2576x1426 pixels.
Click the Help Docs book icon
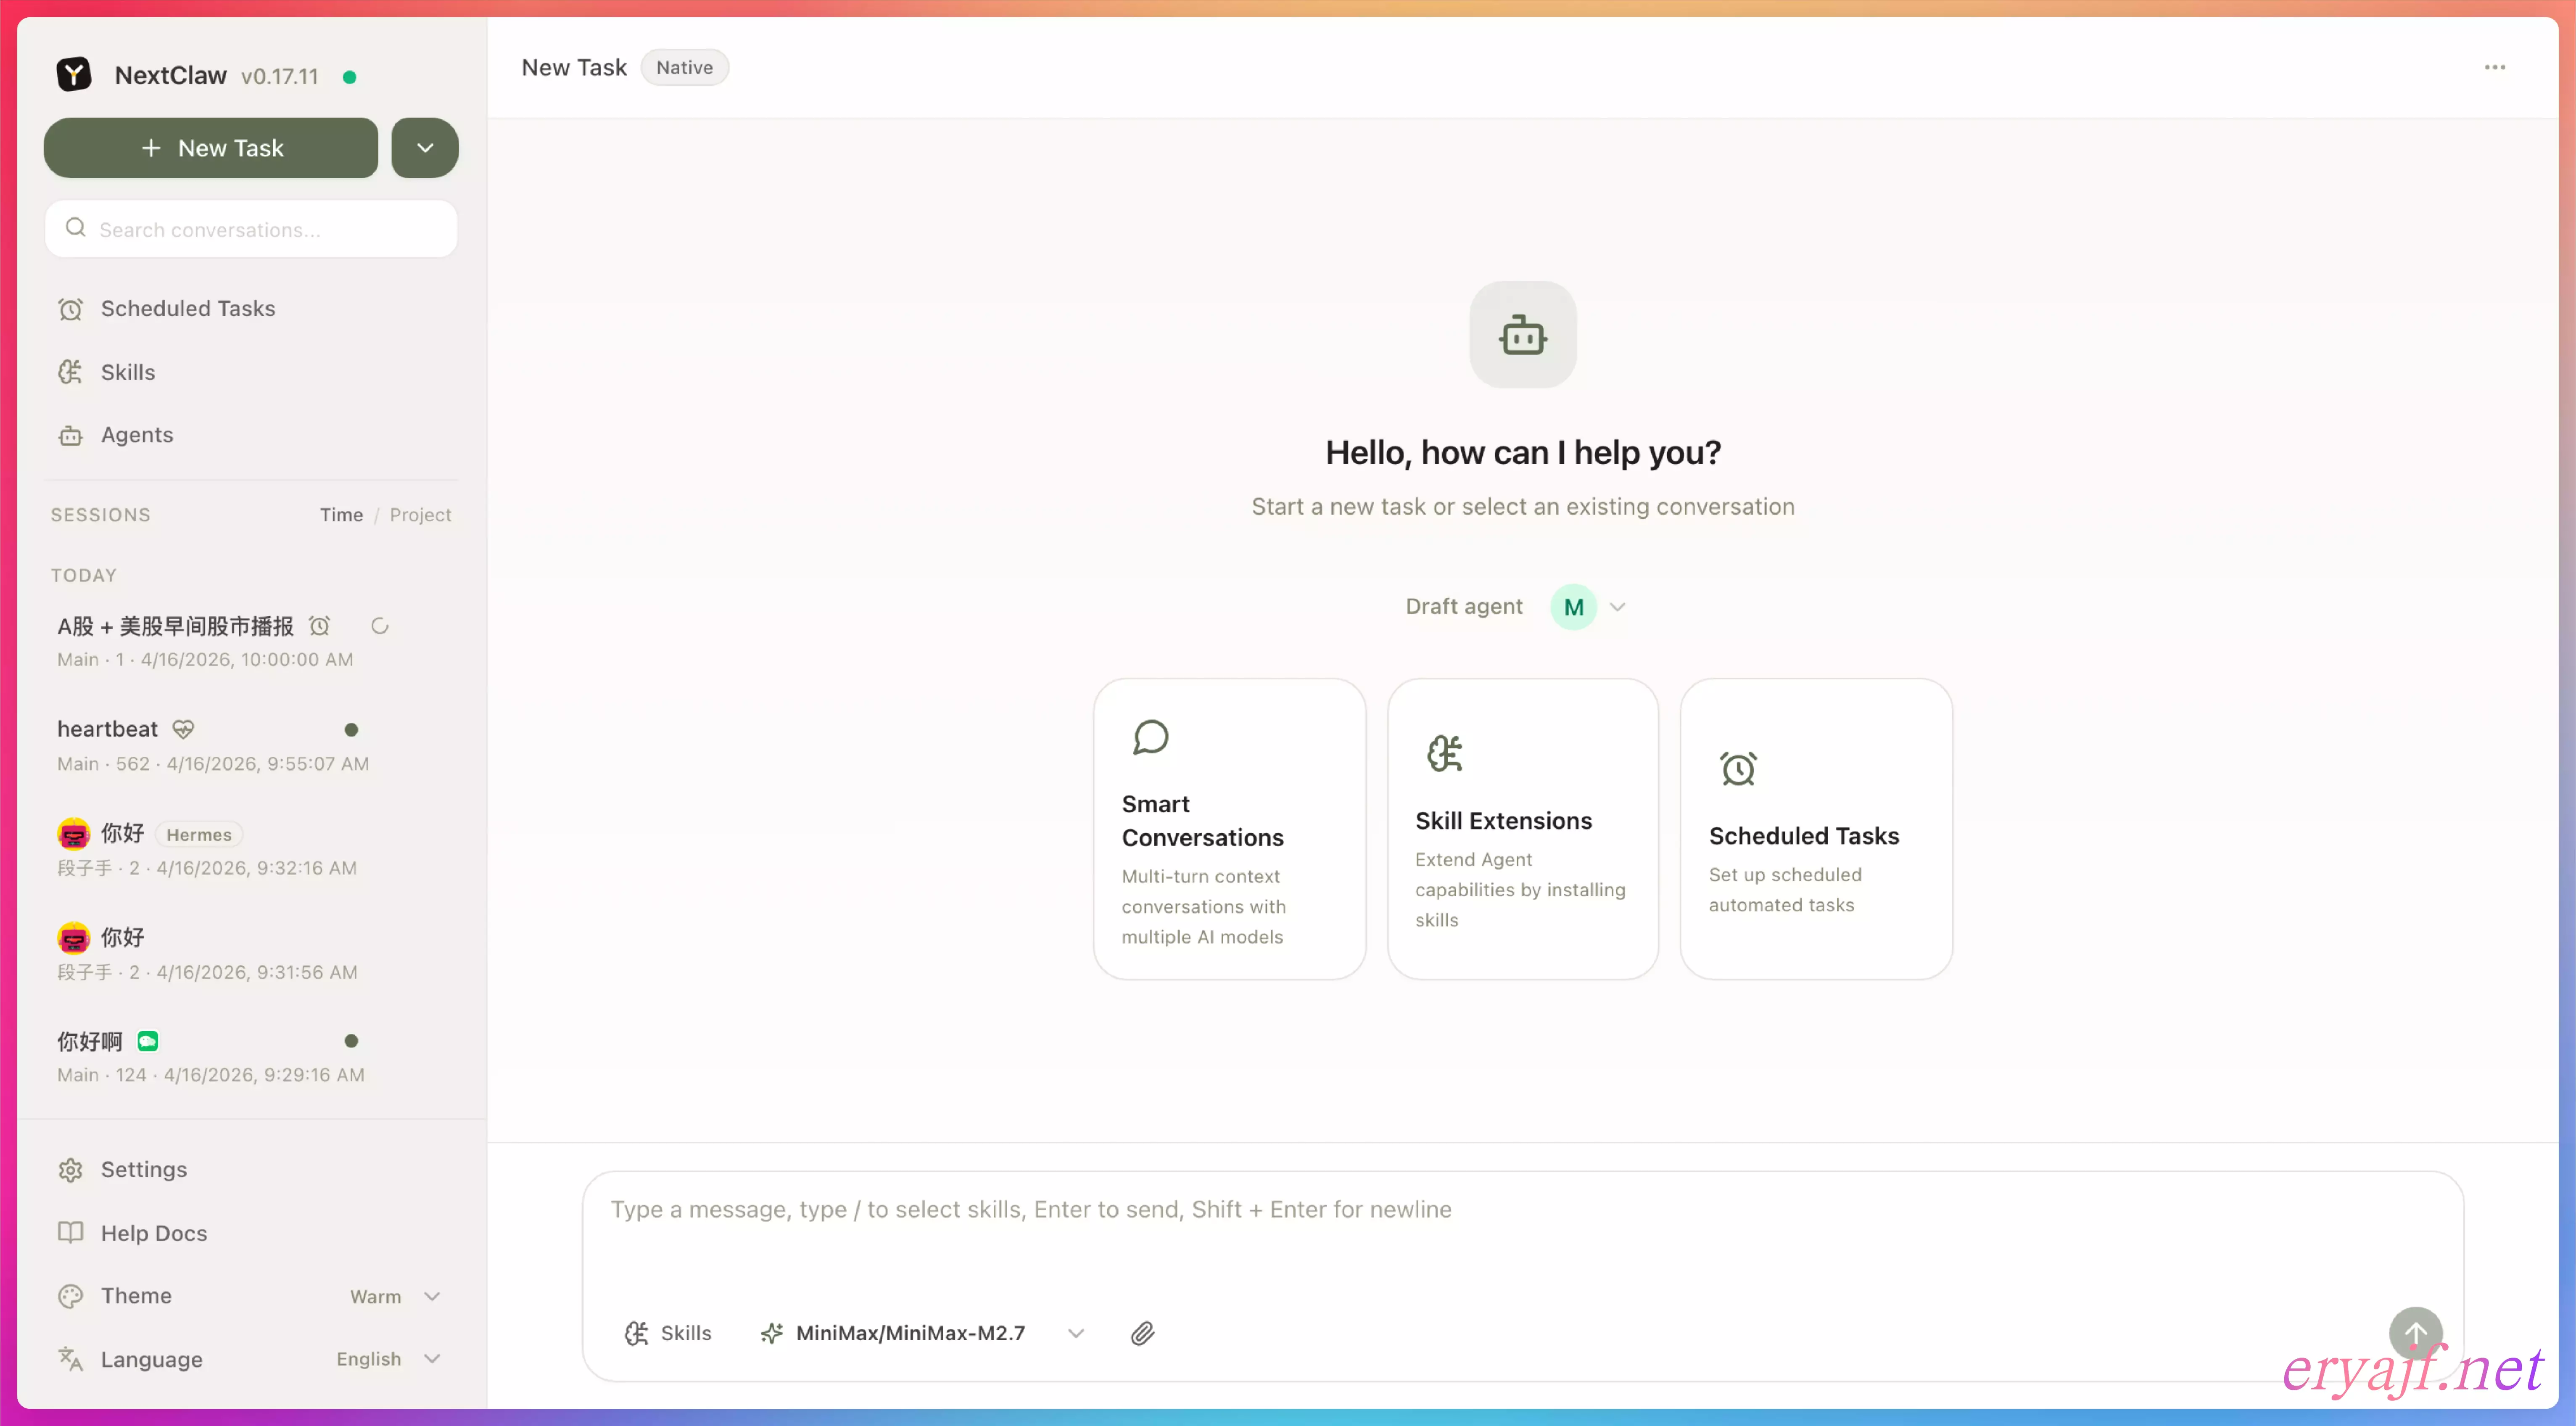[70, 1233]
